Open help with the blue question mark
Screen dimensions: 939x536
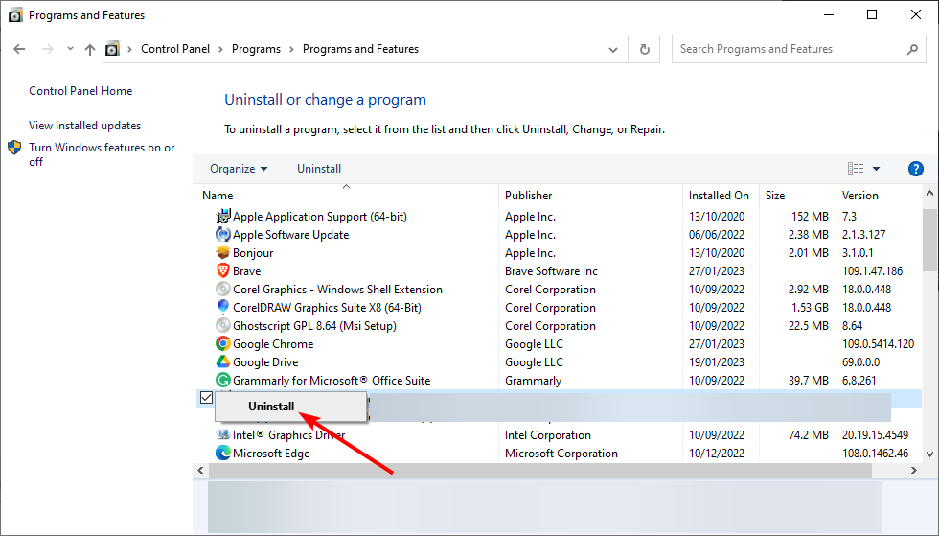click(x=915, y=169)
